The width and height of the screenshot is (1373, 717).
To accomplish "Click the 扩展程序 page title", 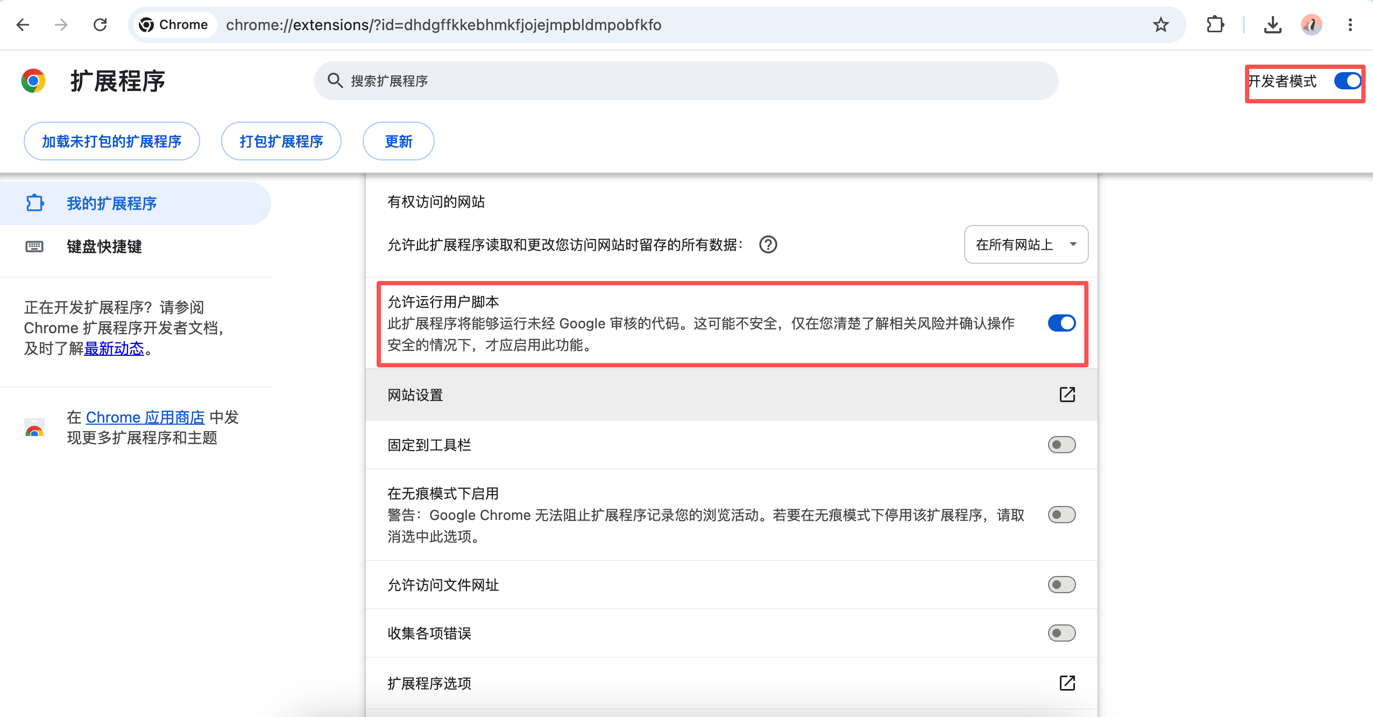I will point(118,81).
